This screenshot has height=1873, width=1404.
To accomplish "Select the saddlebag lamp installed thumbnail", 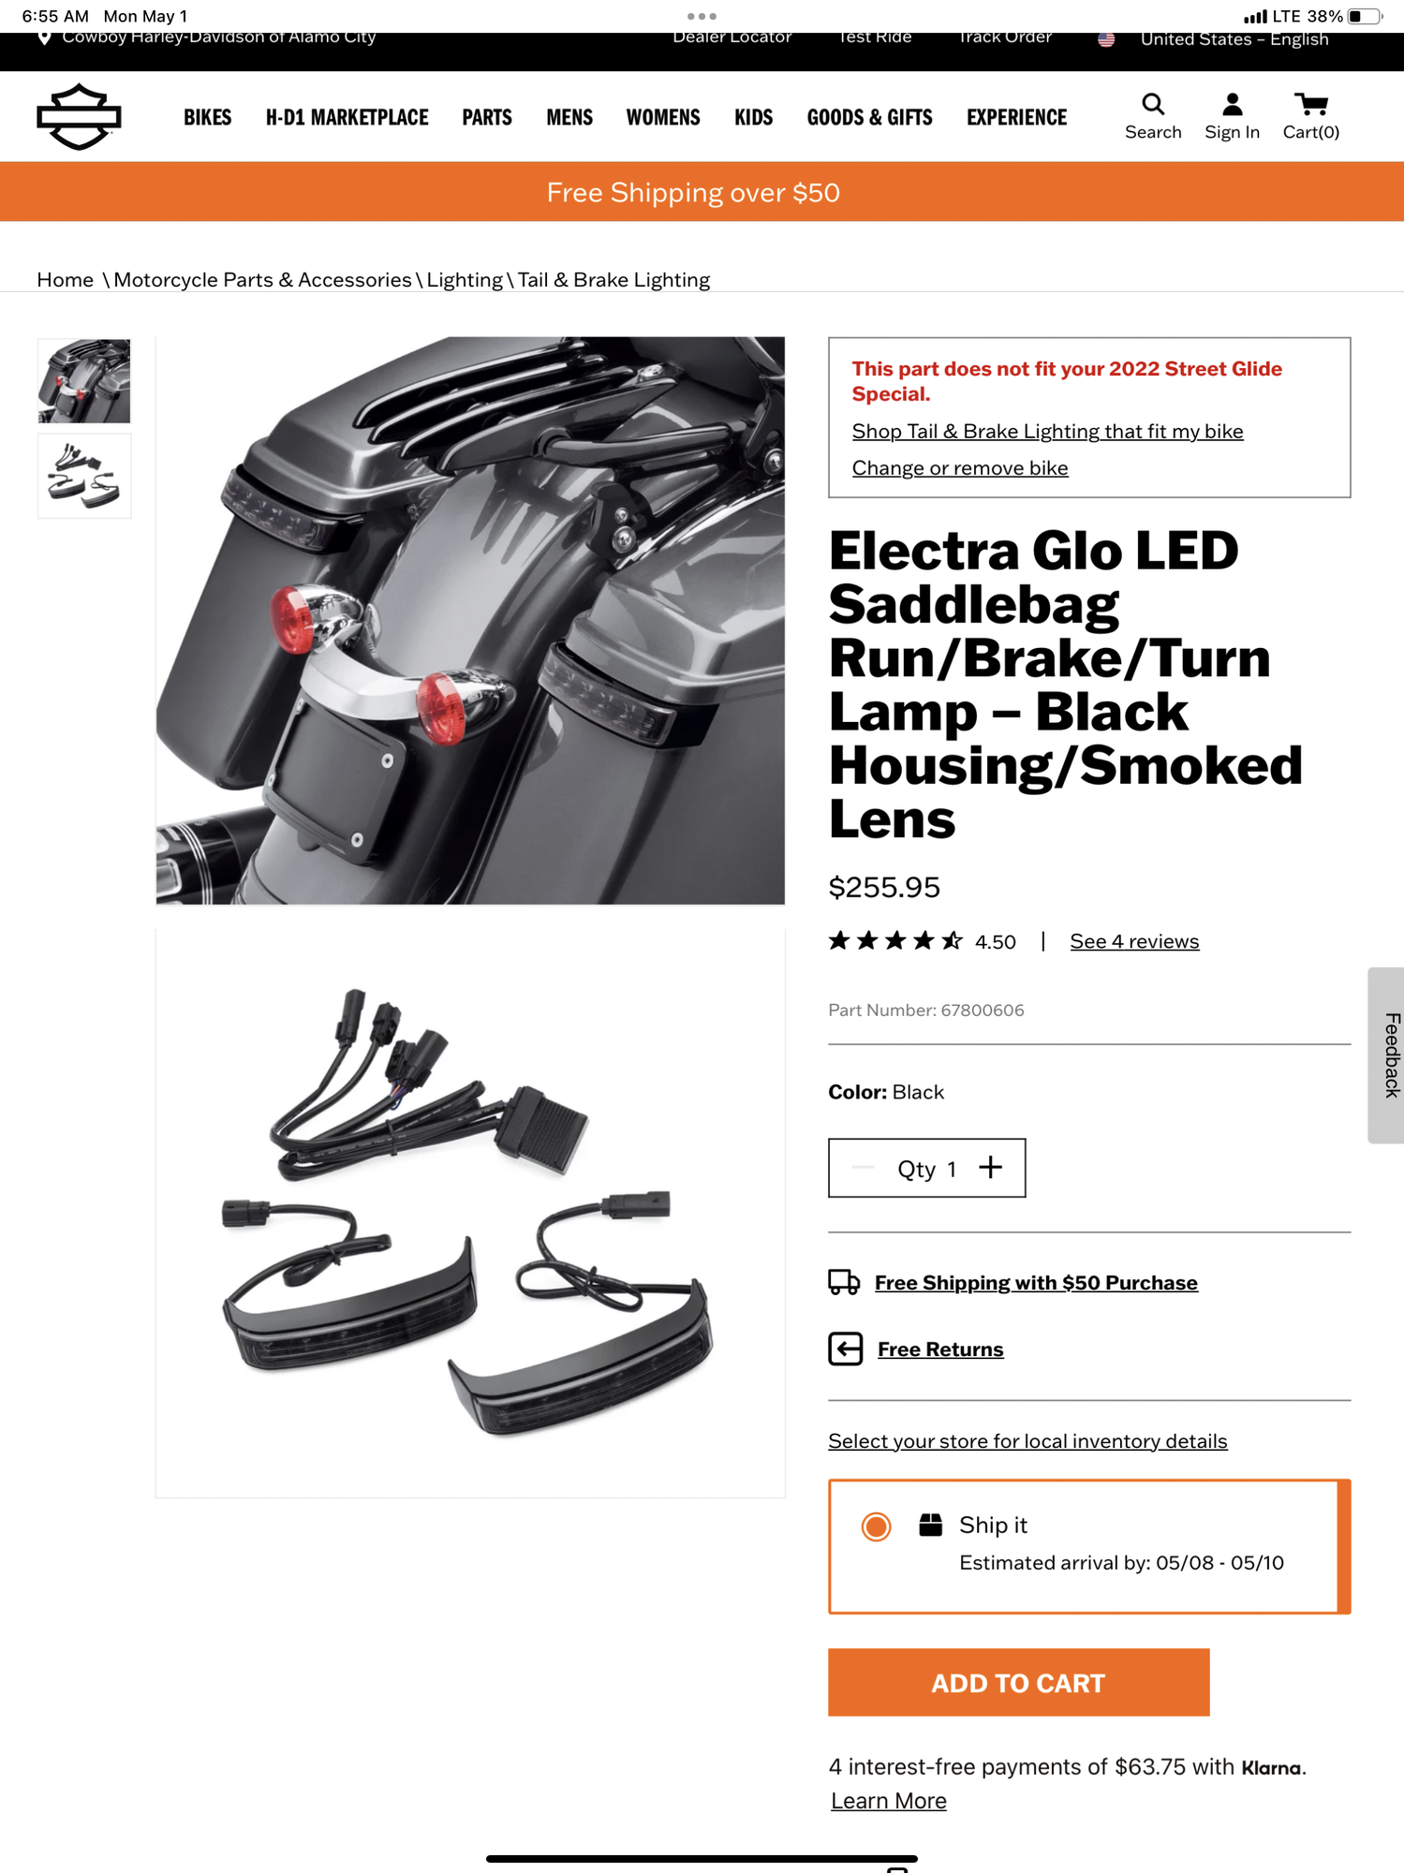I will coord(84,381).
